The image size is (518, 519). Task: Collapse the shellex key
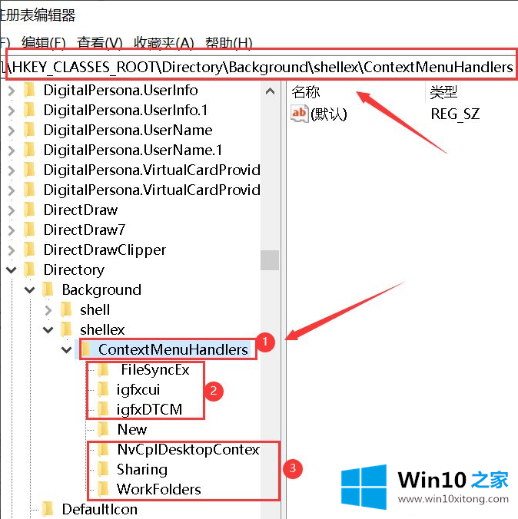point(48,329)
